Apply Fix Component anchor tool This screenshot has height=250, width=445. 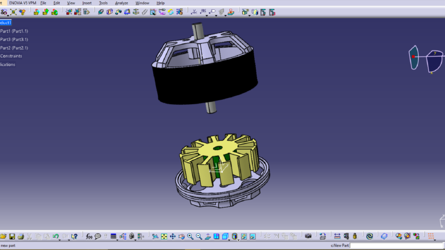click(x=136, y=12)
